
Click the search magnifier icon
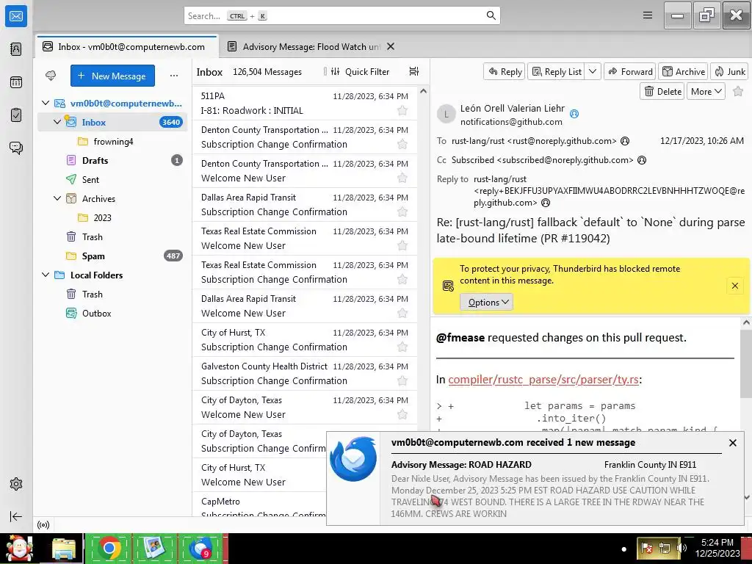pyautogui.click(x=491, y=16)
